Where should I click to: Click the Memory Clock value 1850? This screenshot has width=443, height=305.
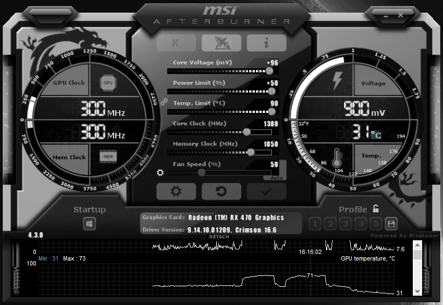click(x=271, y=144)
